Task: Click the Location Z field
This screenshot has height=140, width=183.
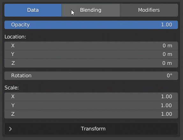Action: [x=91, y=63]
